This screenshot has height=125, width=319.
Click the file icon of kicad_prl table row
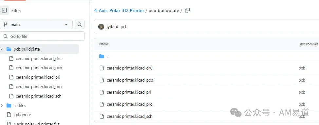pos(102,92)
